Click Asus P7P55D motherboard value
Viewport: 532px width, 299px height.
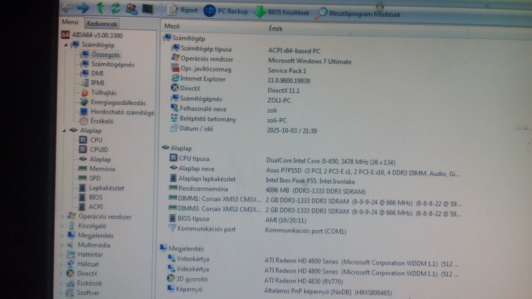click(362, 173)
